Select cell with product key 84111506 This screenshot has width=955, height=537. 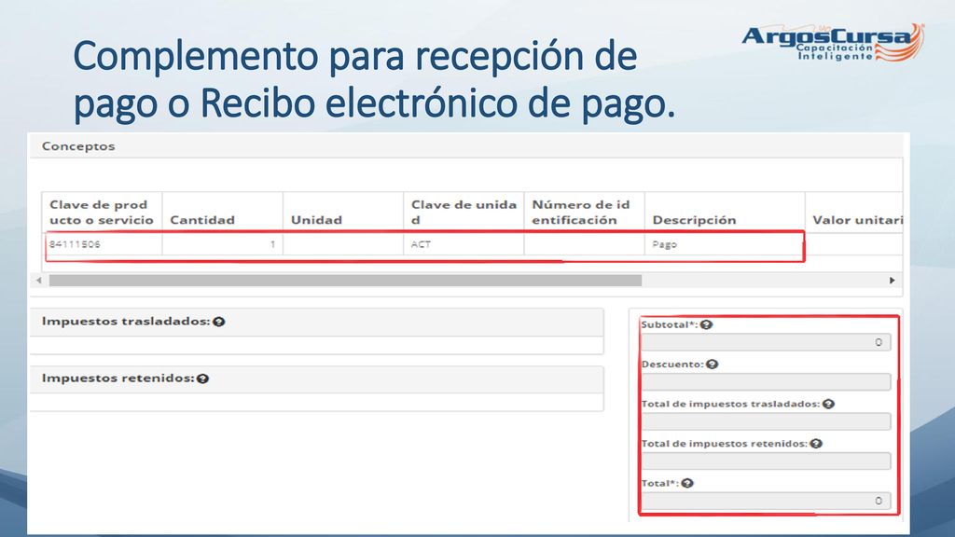(x=103, y=244)
